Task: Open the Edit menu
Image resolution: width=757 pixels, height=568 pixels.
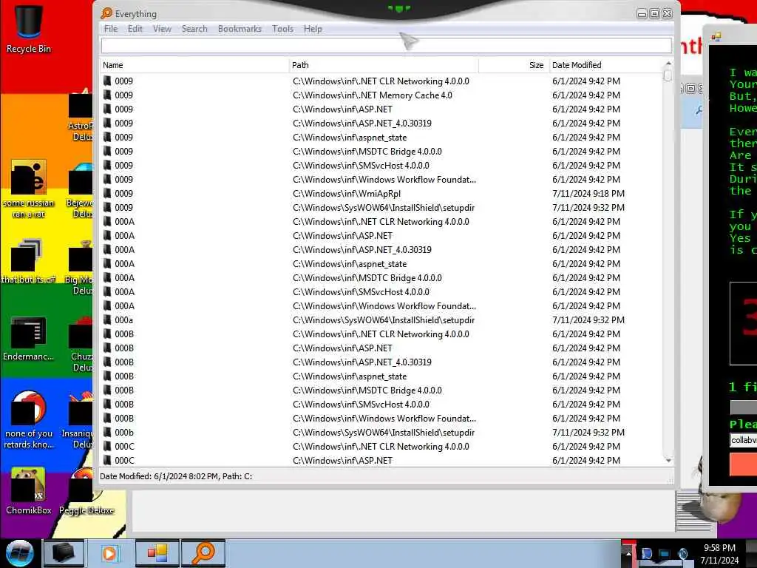Action: 135,29
